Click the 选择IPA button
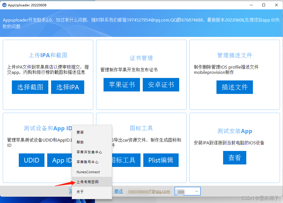Image resolution: width=283 pixels, height=203 pixels. (67, 87)
